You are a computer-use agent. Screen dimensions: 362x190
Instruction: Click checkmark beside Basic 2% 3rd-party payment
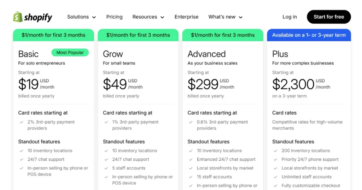22,122
